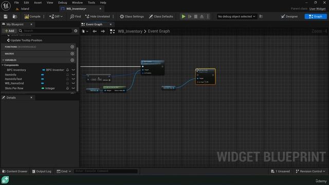Toggle Slots Per Row visibility eye
Screen dimensions: 329x185
coord(73,88)
